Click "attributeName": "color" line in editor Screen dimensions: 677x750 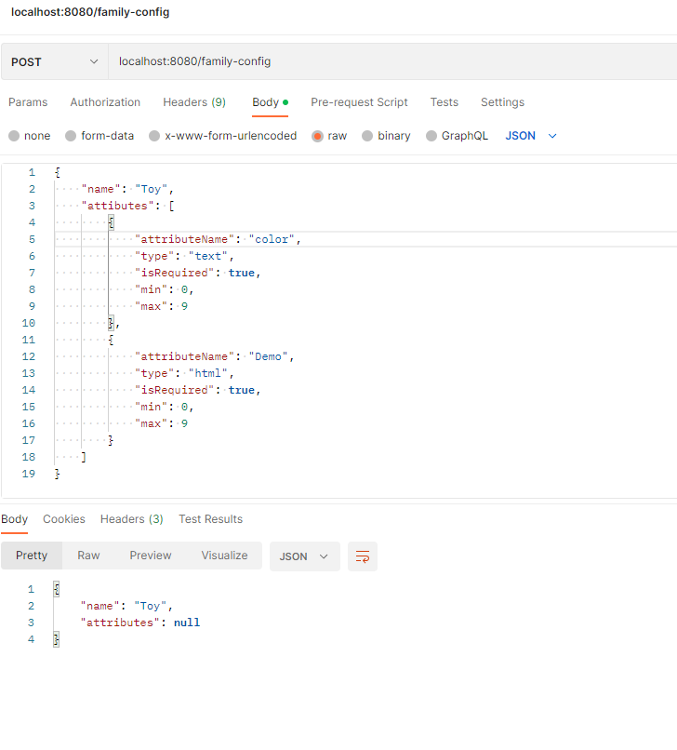coord(218,239)
